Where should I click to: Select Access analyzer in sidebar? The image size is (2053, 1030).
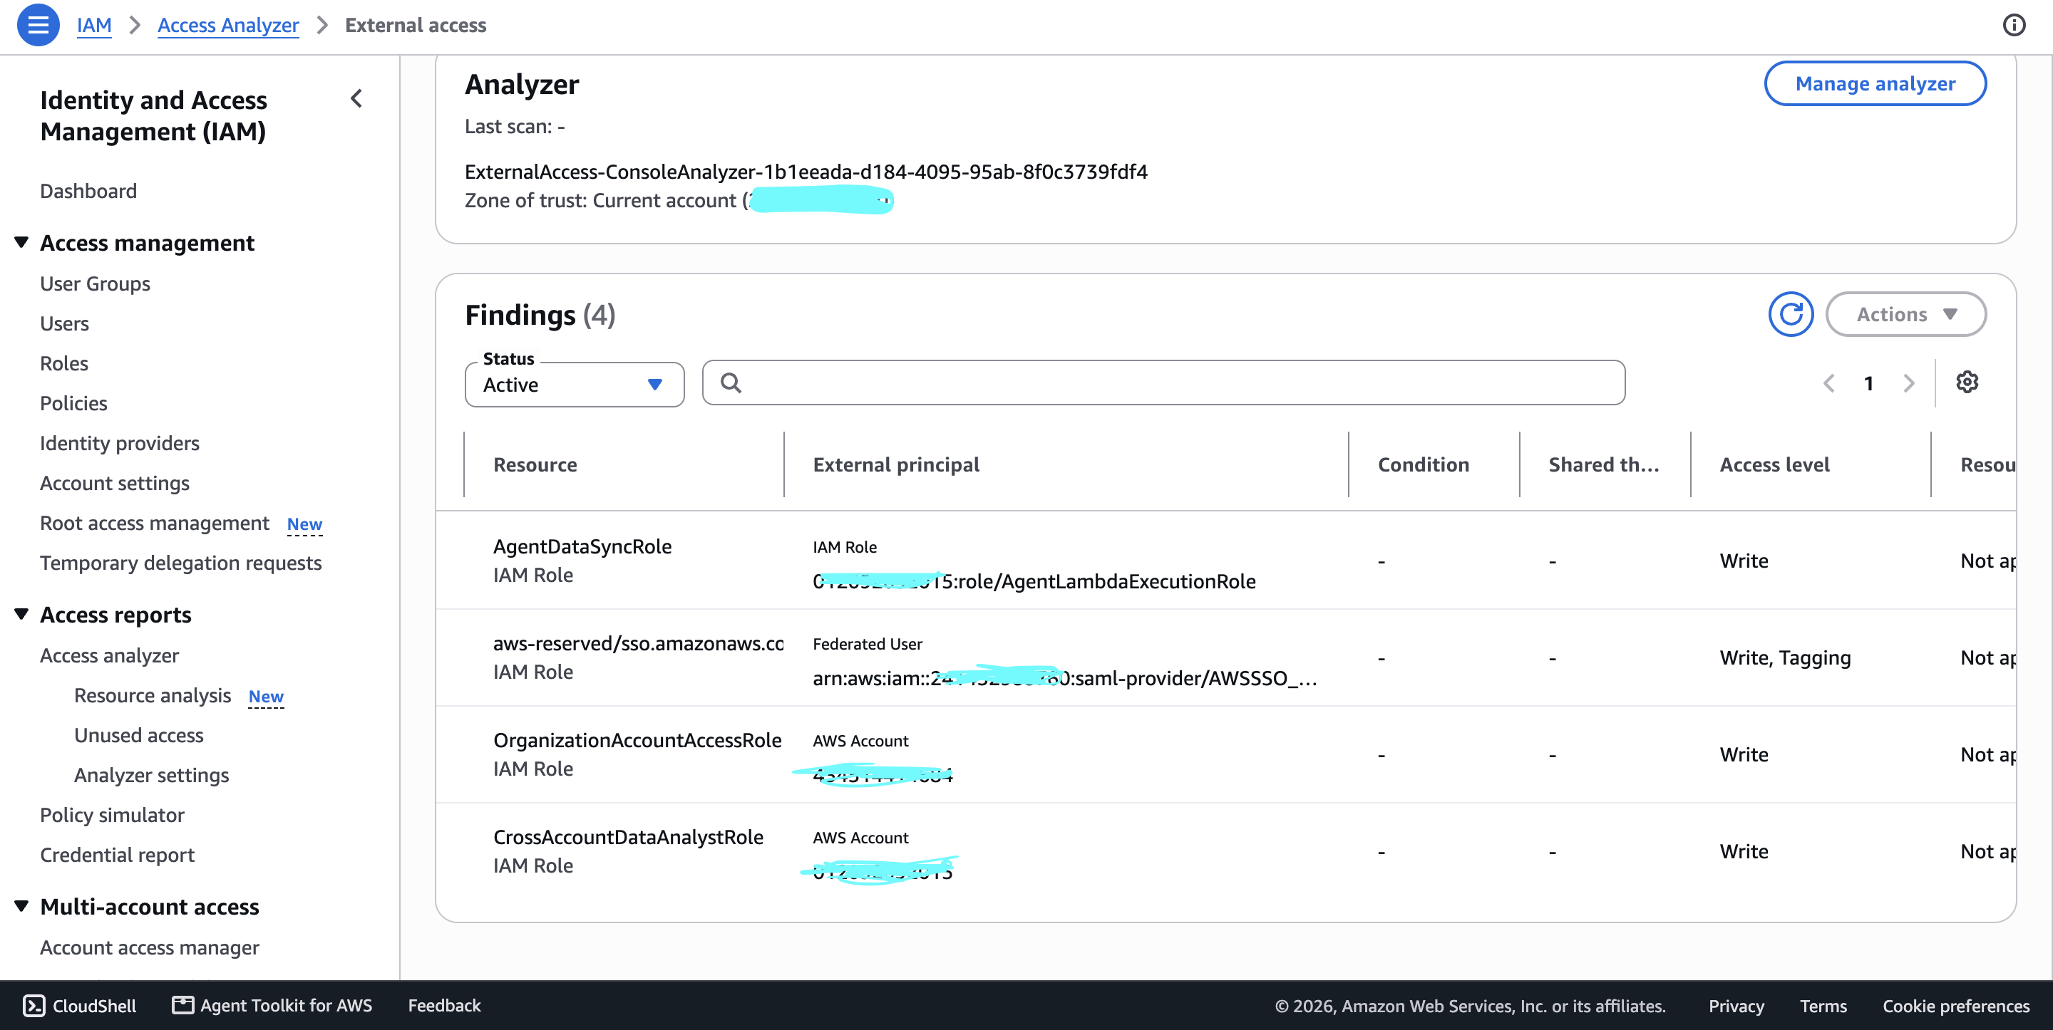tap(109, 655)
